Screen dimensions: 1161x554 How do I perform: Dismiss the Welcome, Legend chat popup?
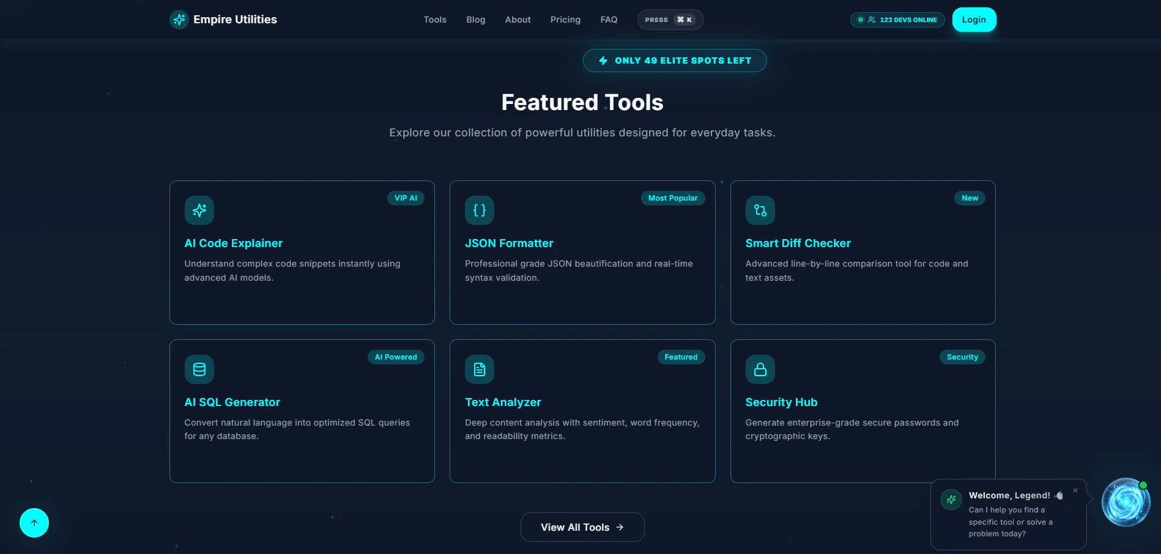tap(1075, 490)
